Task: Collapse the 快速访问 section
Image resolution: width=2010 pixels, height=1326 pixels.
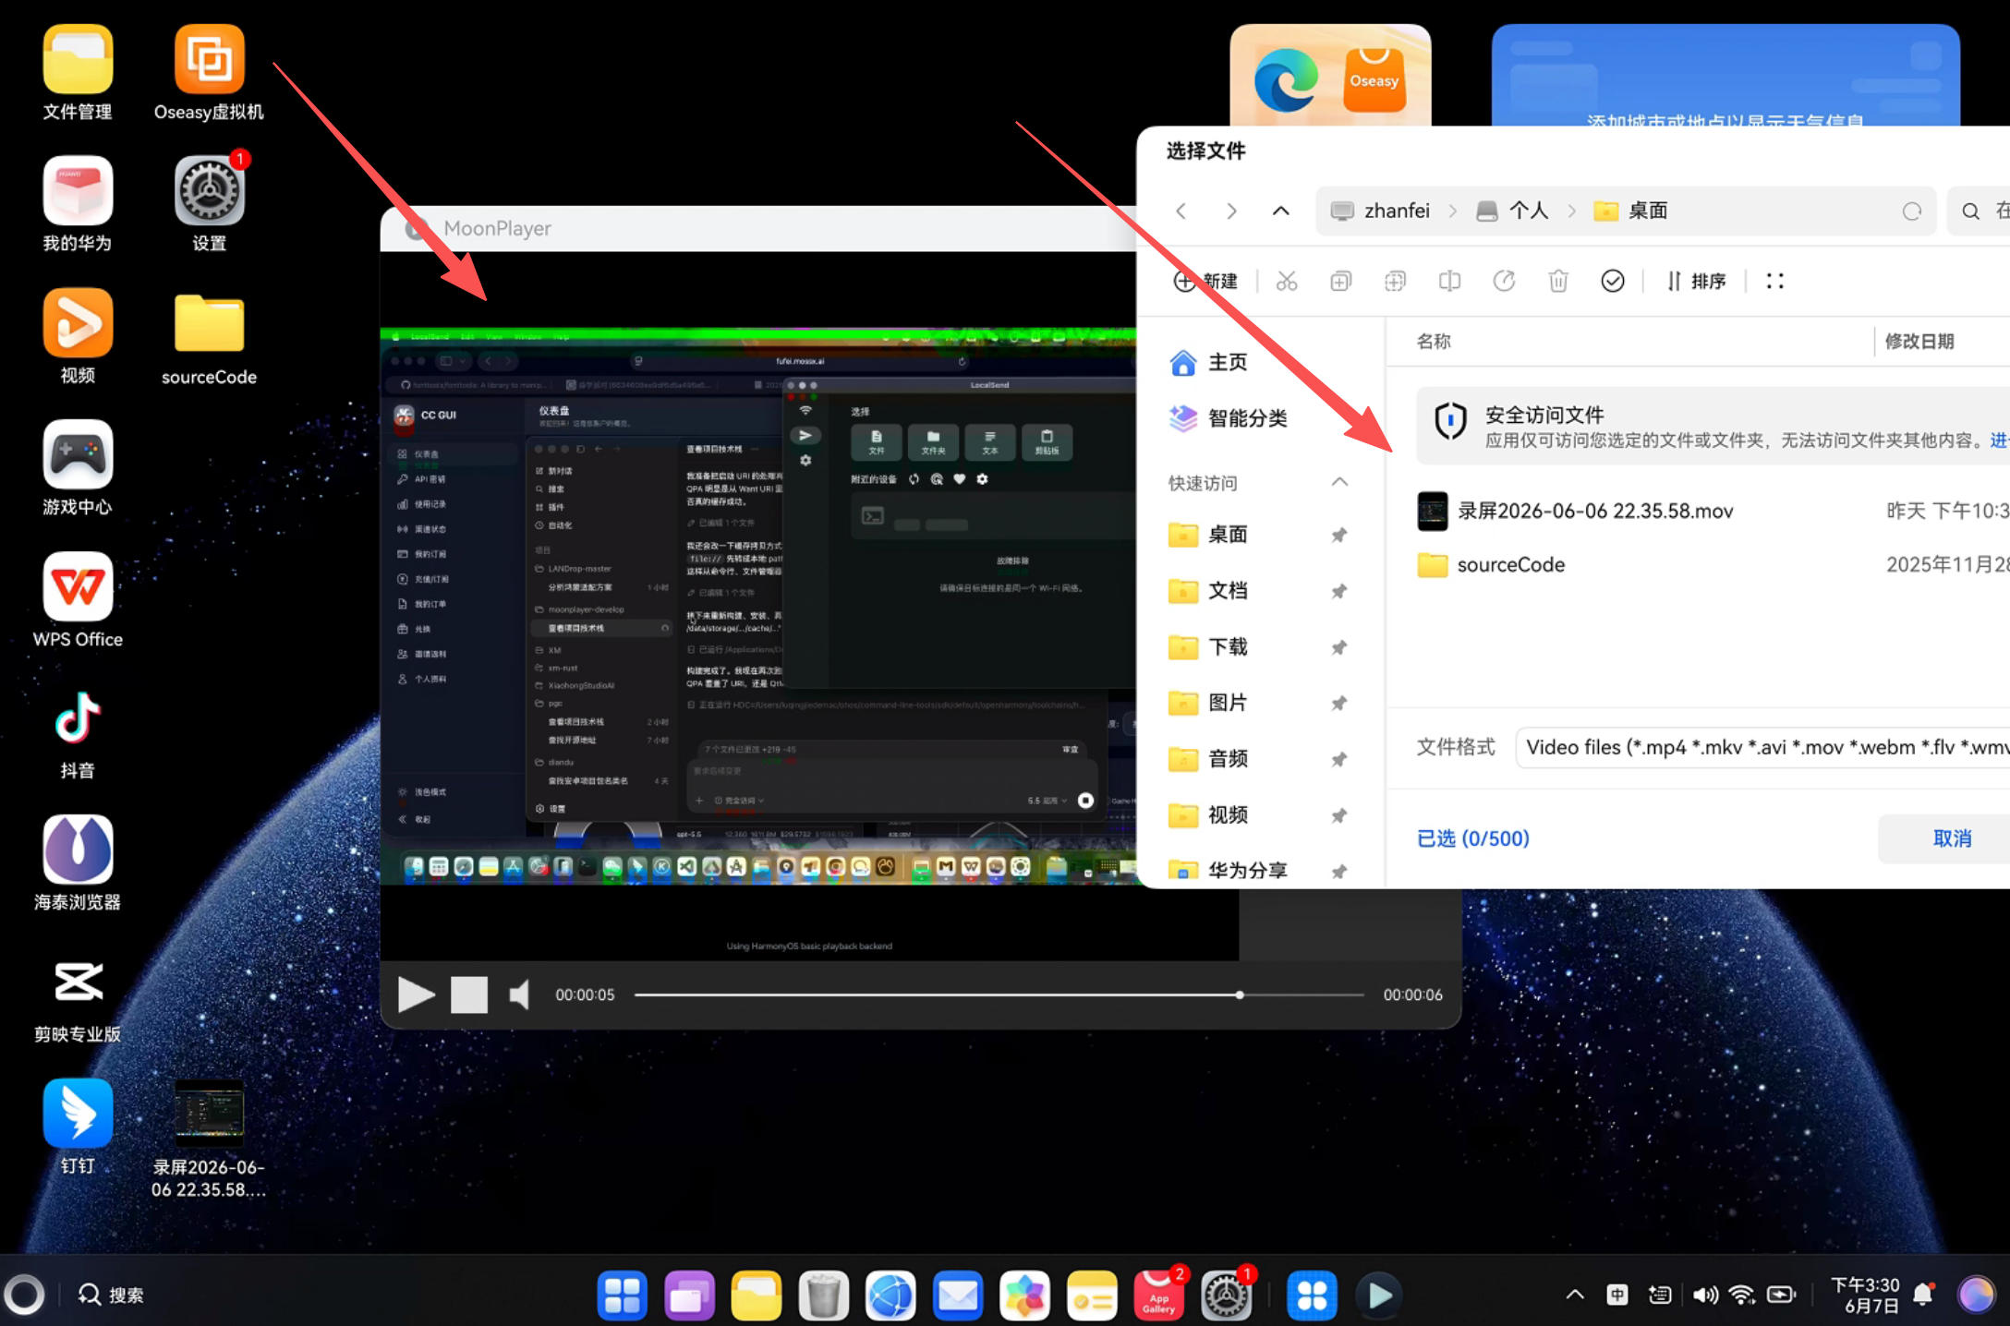Action: tap(1339, 482)
